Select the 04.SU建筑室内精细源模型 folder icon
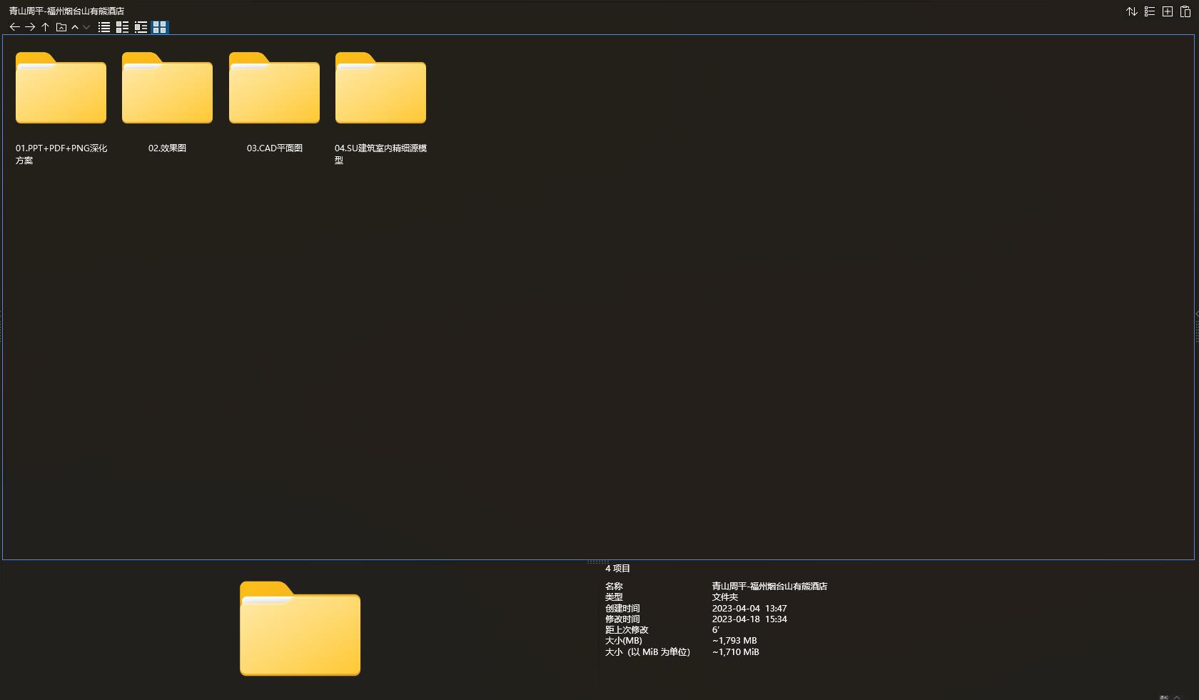 (380, 88)
